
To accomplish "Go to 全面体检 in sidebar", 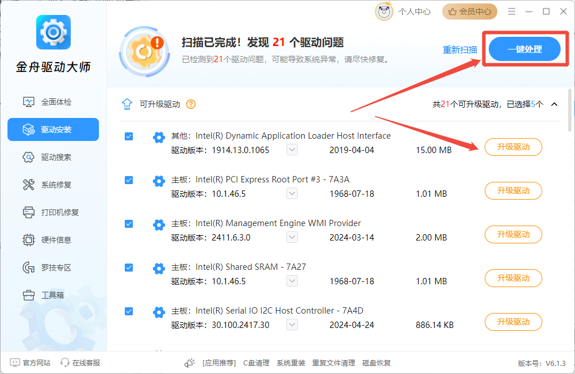I will (x=53, y=102).
